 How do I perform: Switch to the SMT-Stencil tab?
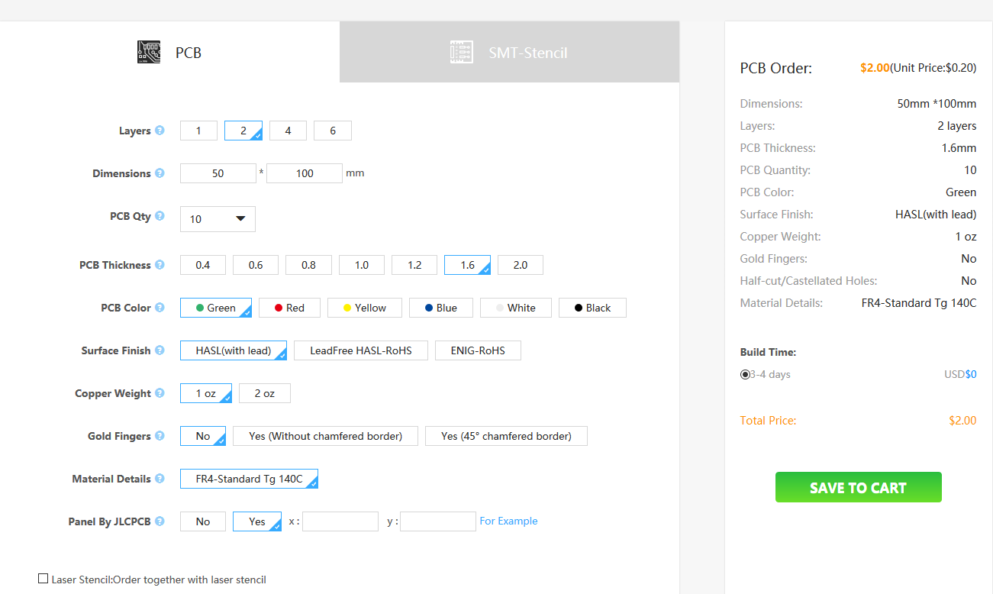pyautogui.click(x=509, y=52)
